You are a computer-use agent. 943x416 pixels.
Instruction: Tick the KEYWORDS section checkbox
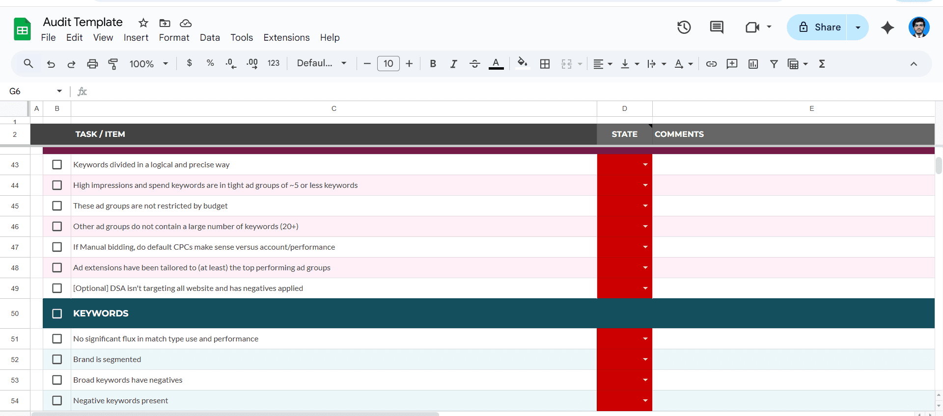[x=57, y=313]
